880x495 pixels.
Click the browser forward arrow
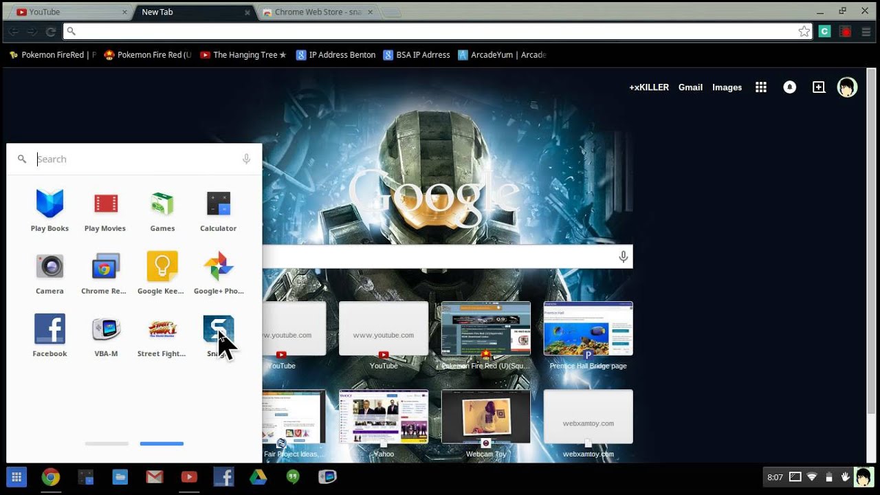tap(32, 32)
